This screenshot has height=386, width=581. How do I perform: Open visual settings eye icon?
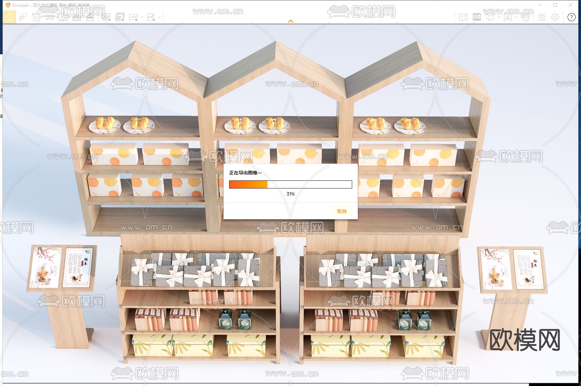[x=541, y=17]
